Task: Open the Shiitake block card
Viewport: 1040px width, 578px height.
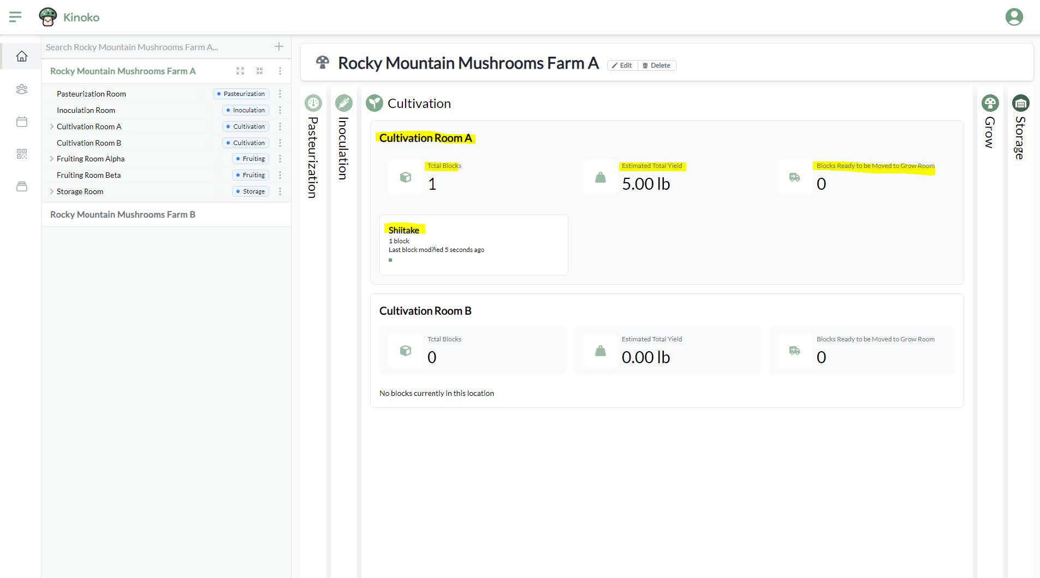Action: pyautogui.click(x=473, y=244)
